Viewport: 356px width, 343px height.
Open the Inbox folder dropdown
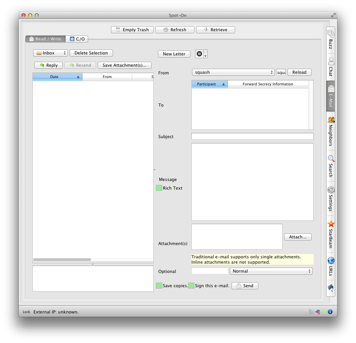point(50,53)
